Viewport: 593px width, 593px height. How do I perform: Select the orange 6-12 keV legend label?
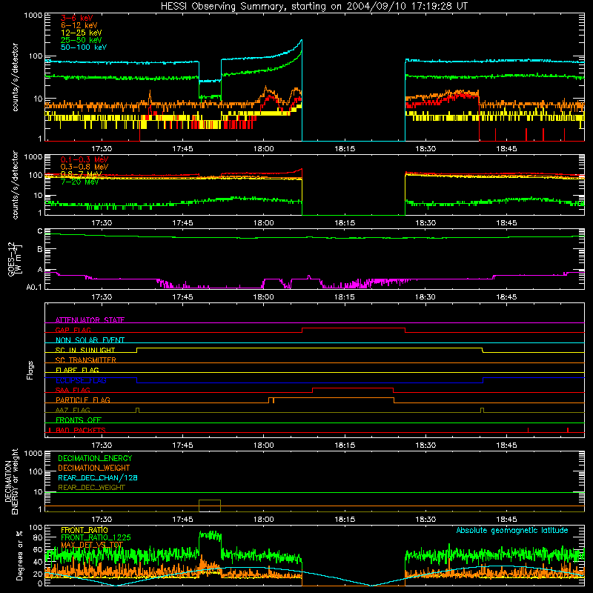click(x=79, y=25)
